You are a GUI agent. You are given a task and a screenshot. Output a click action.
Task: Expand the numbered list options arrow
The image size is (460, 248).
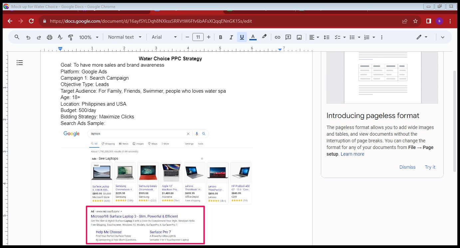tap(374, 37)
